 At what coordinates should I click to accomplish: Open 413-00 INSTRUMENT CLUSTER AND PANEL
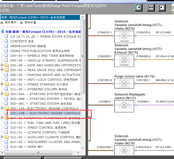45,142
